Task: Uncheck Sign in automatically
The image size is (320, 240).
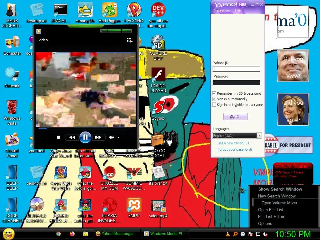Action: click(214, 99)
